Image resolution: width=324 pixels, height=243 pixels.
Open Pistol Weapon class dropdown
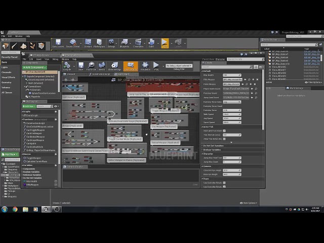click(231, 84)
